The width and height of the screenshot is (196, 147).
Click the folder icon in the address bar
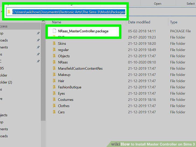click(9, 12)
